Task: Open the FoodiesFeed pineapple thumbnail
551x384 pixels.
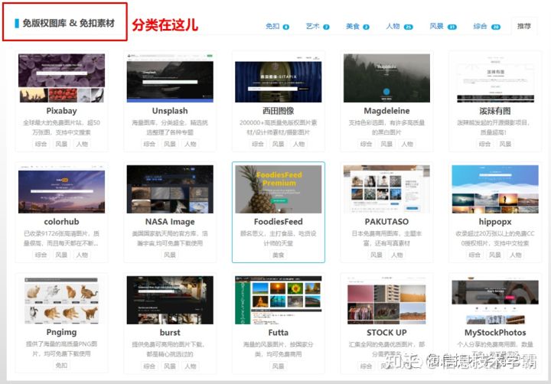Action: 279,189
